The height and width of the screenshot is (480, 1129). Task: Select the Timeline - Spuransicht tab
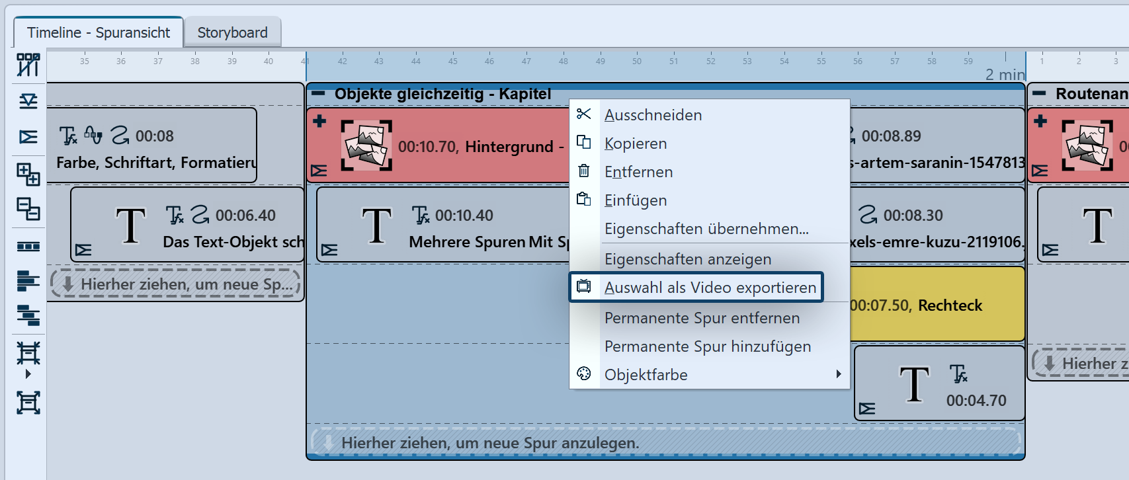[x=99, y=32]
